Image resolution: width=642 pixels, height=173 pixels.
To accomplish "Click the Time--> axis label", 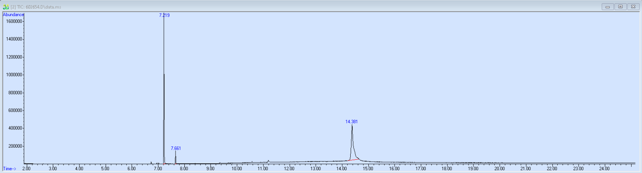I will pyautogui.click(x=10, y=169).
